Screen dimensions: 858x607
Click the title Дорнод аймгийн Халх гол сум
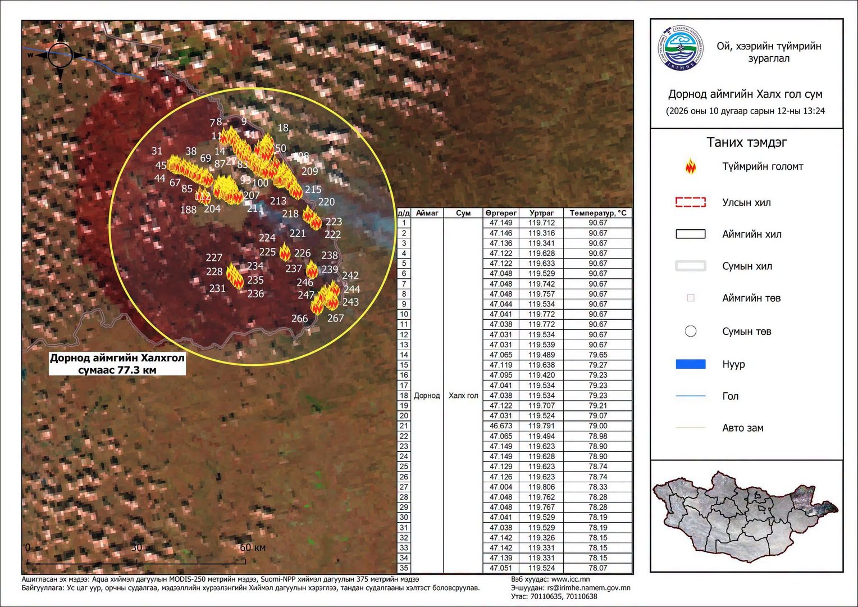point(745,94)
